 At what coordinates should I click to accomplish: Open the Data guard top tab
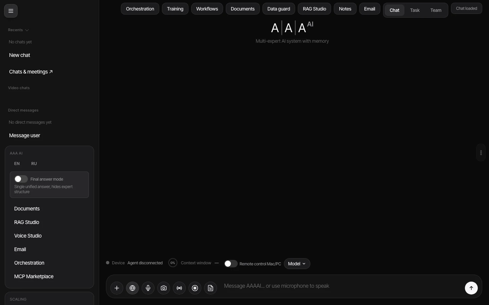pyautogui.click(x=279, y=9)
